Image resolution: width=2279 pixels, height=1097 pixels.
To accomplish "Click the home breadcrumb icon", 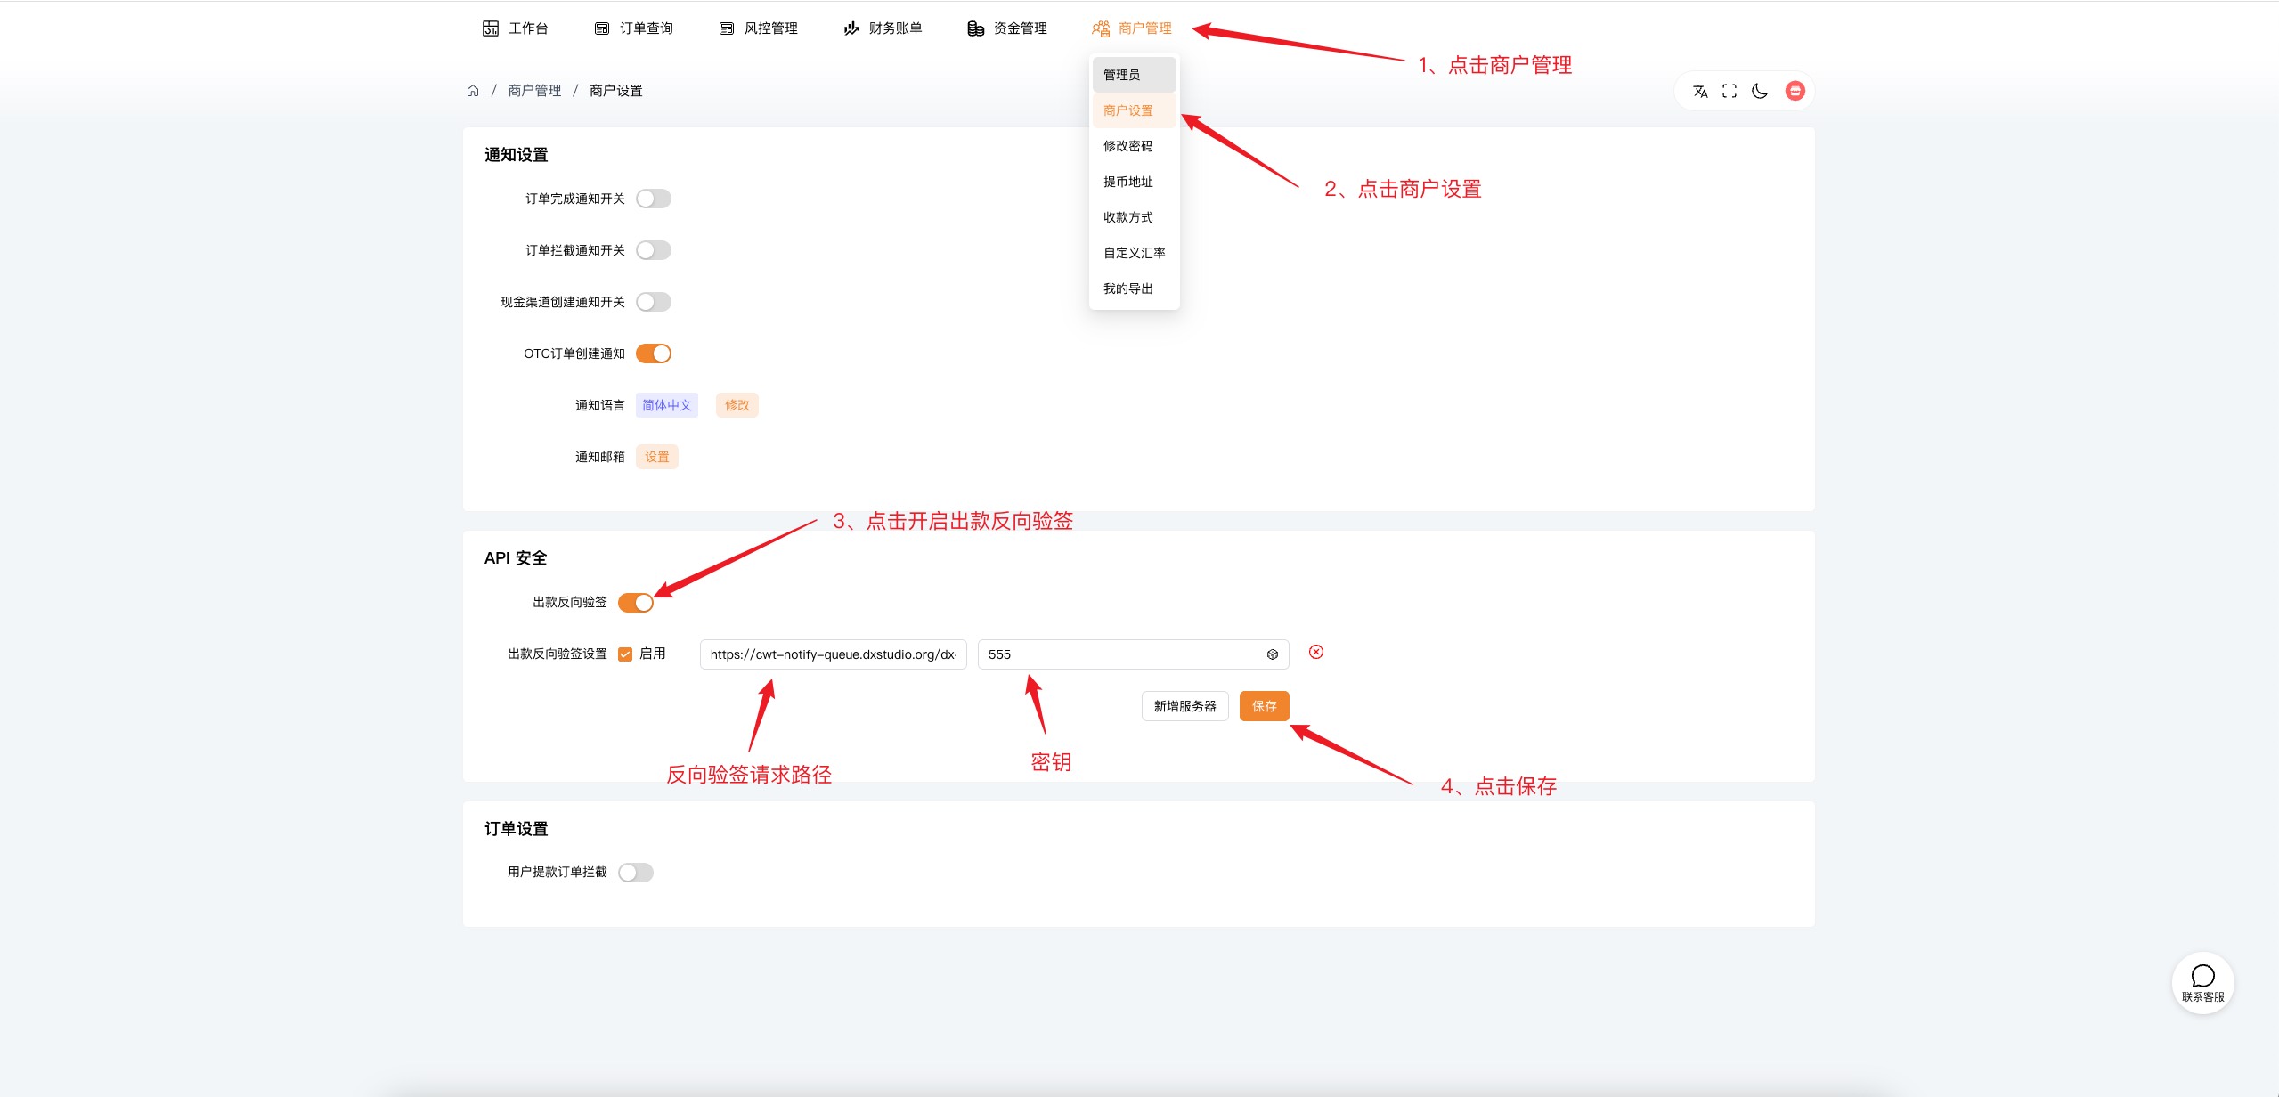I will [x=473, y=91].
